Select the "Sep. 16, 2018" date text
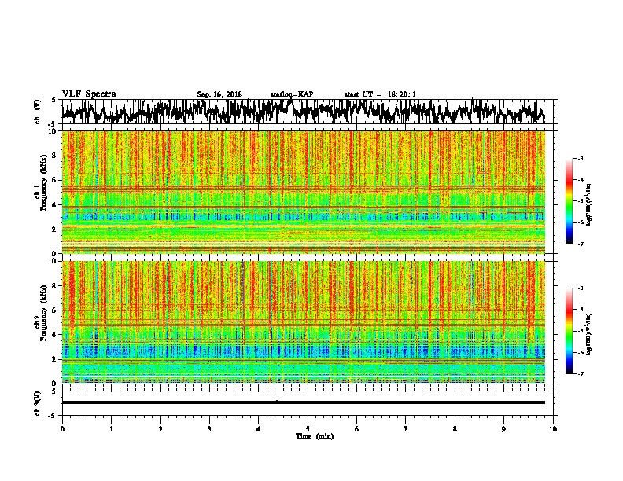The image size is (623, 481). (x=219, y=94)
